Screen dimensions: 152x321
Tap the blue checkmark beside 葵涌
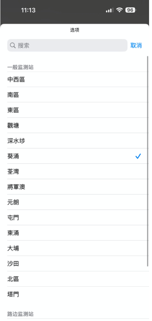138,156
